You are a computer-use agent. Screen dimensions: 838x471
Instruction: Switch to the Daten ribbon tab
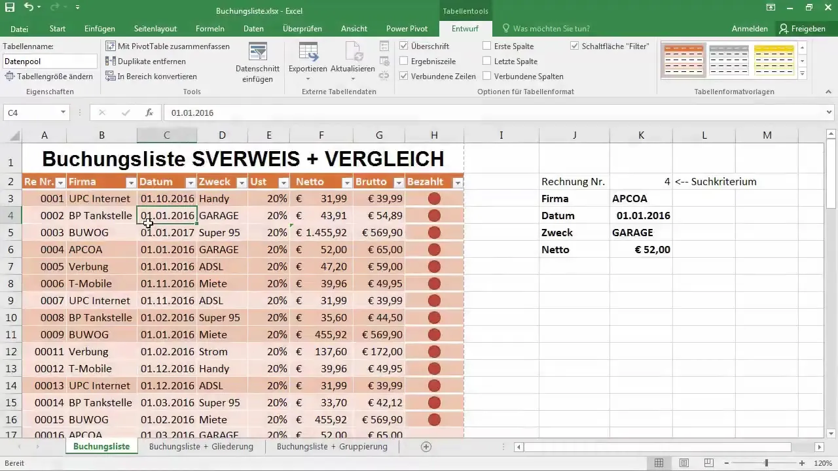(x=253, y=29)
